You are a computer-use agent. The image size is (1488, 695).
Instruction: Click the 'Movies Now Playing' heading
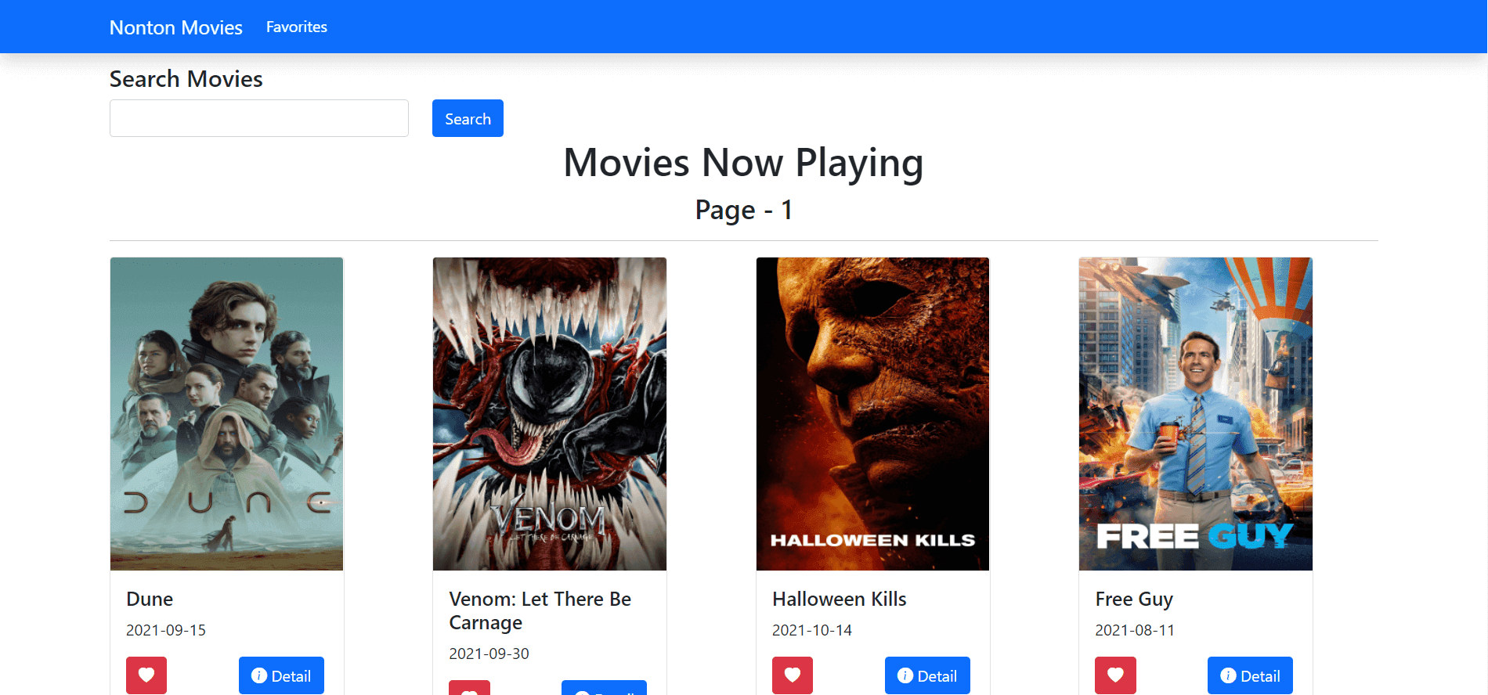(744, 163)
